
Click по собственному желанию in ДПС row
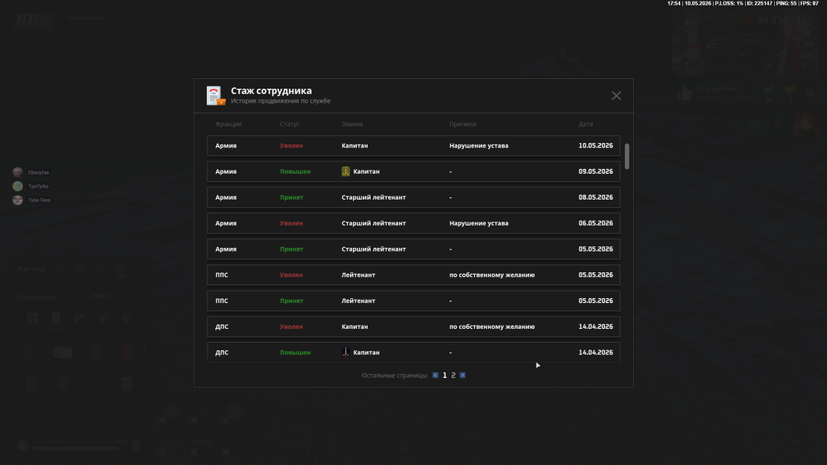point(492,327)
